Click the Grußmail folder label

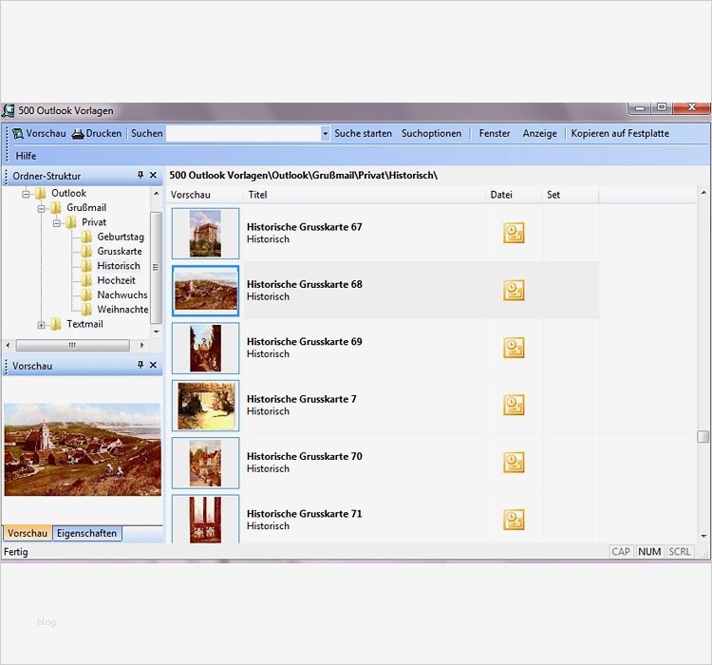86,208
